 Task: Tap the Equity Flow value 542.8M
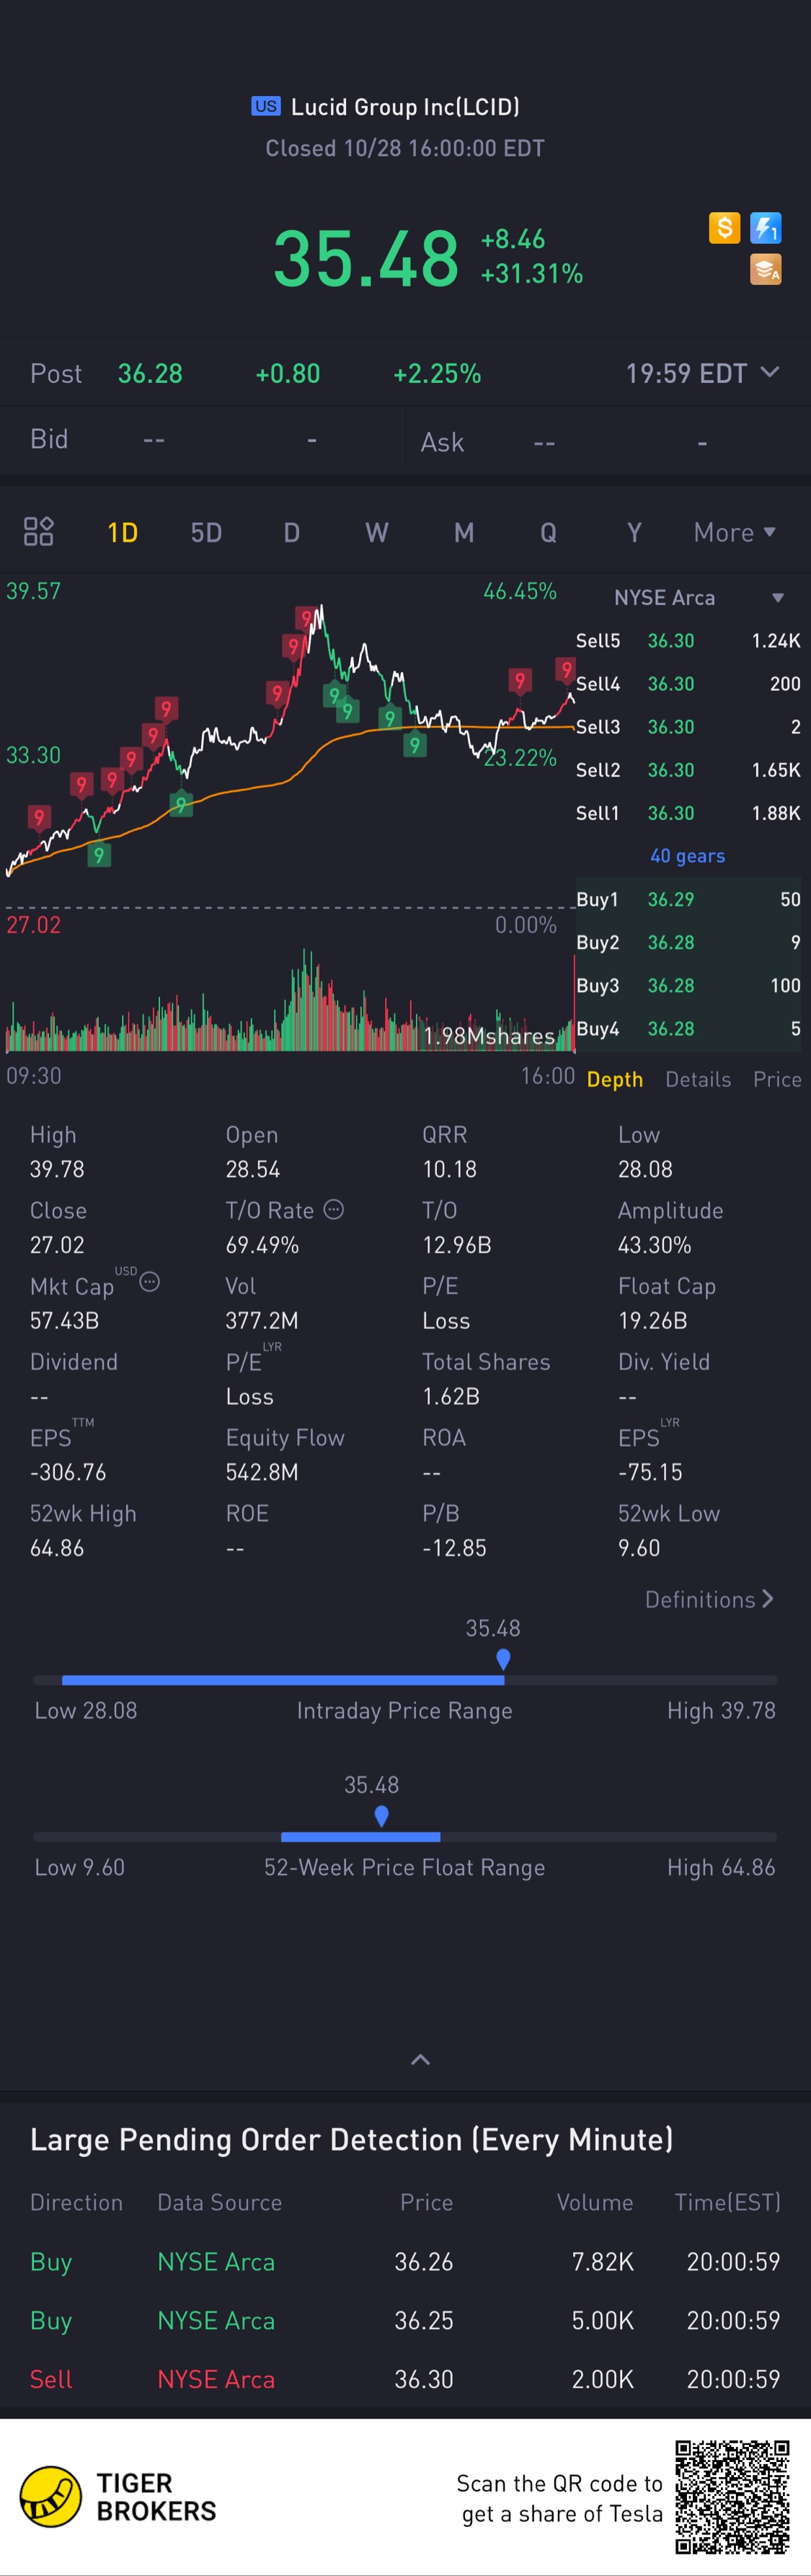pos(261,1472)
